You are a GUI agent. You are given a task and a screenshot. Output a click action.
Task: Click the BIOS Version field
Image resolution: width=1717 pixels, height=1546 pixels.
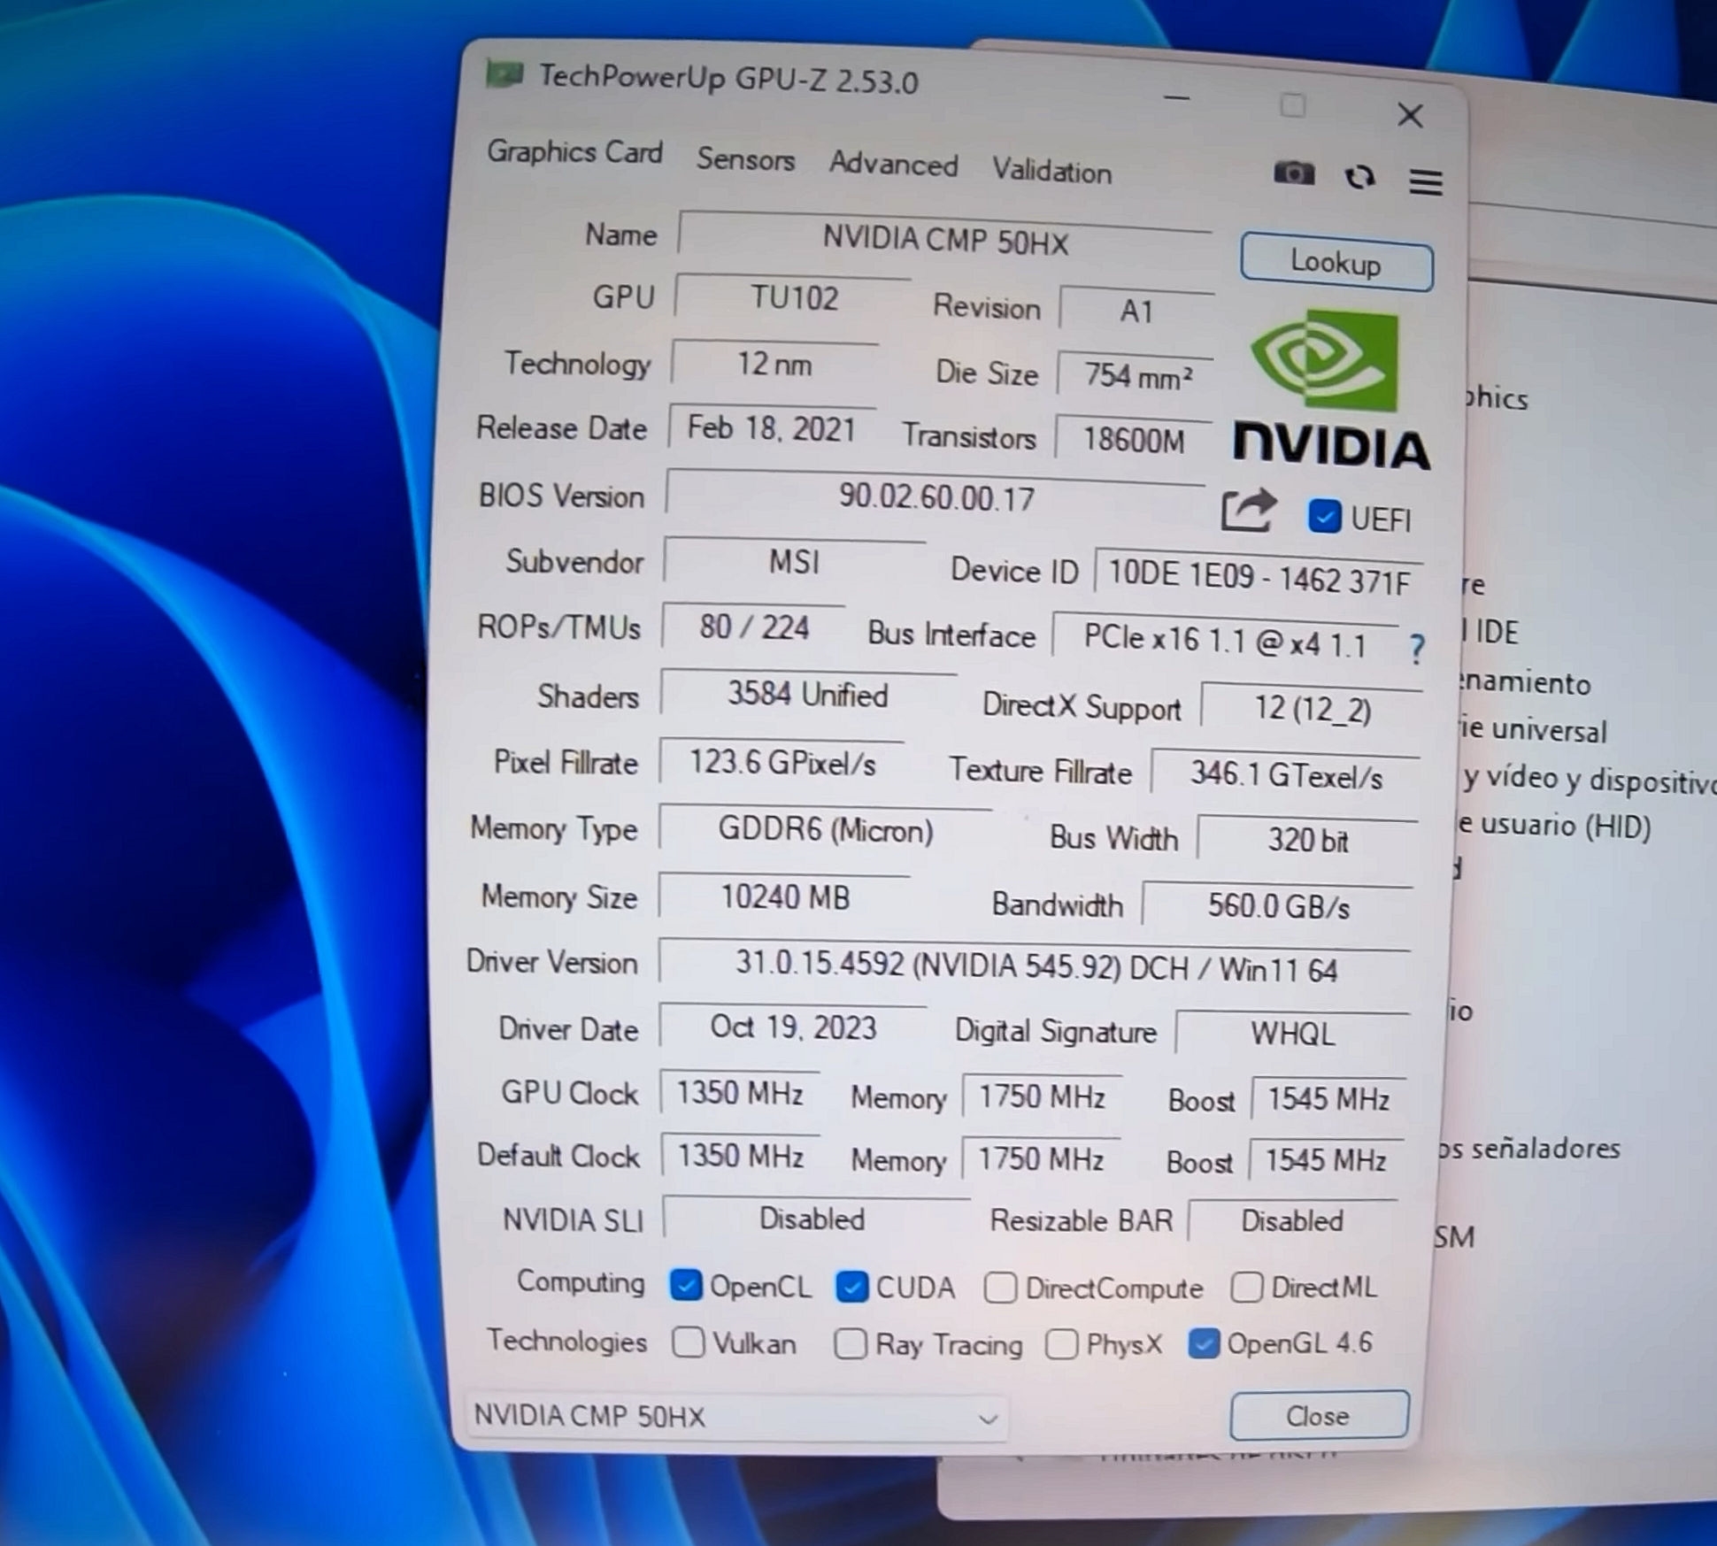click(935, 497)
